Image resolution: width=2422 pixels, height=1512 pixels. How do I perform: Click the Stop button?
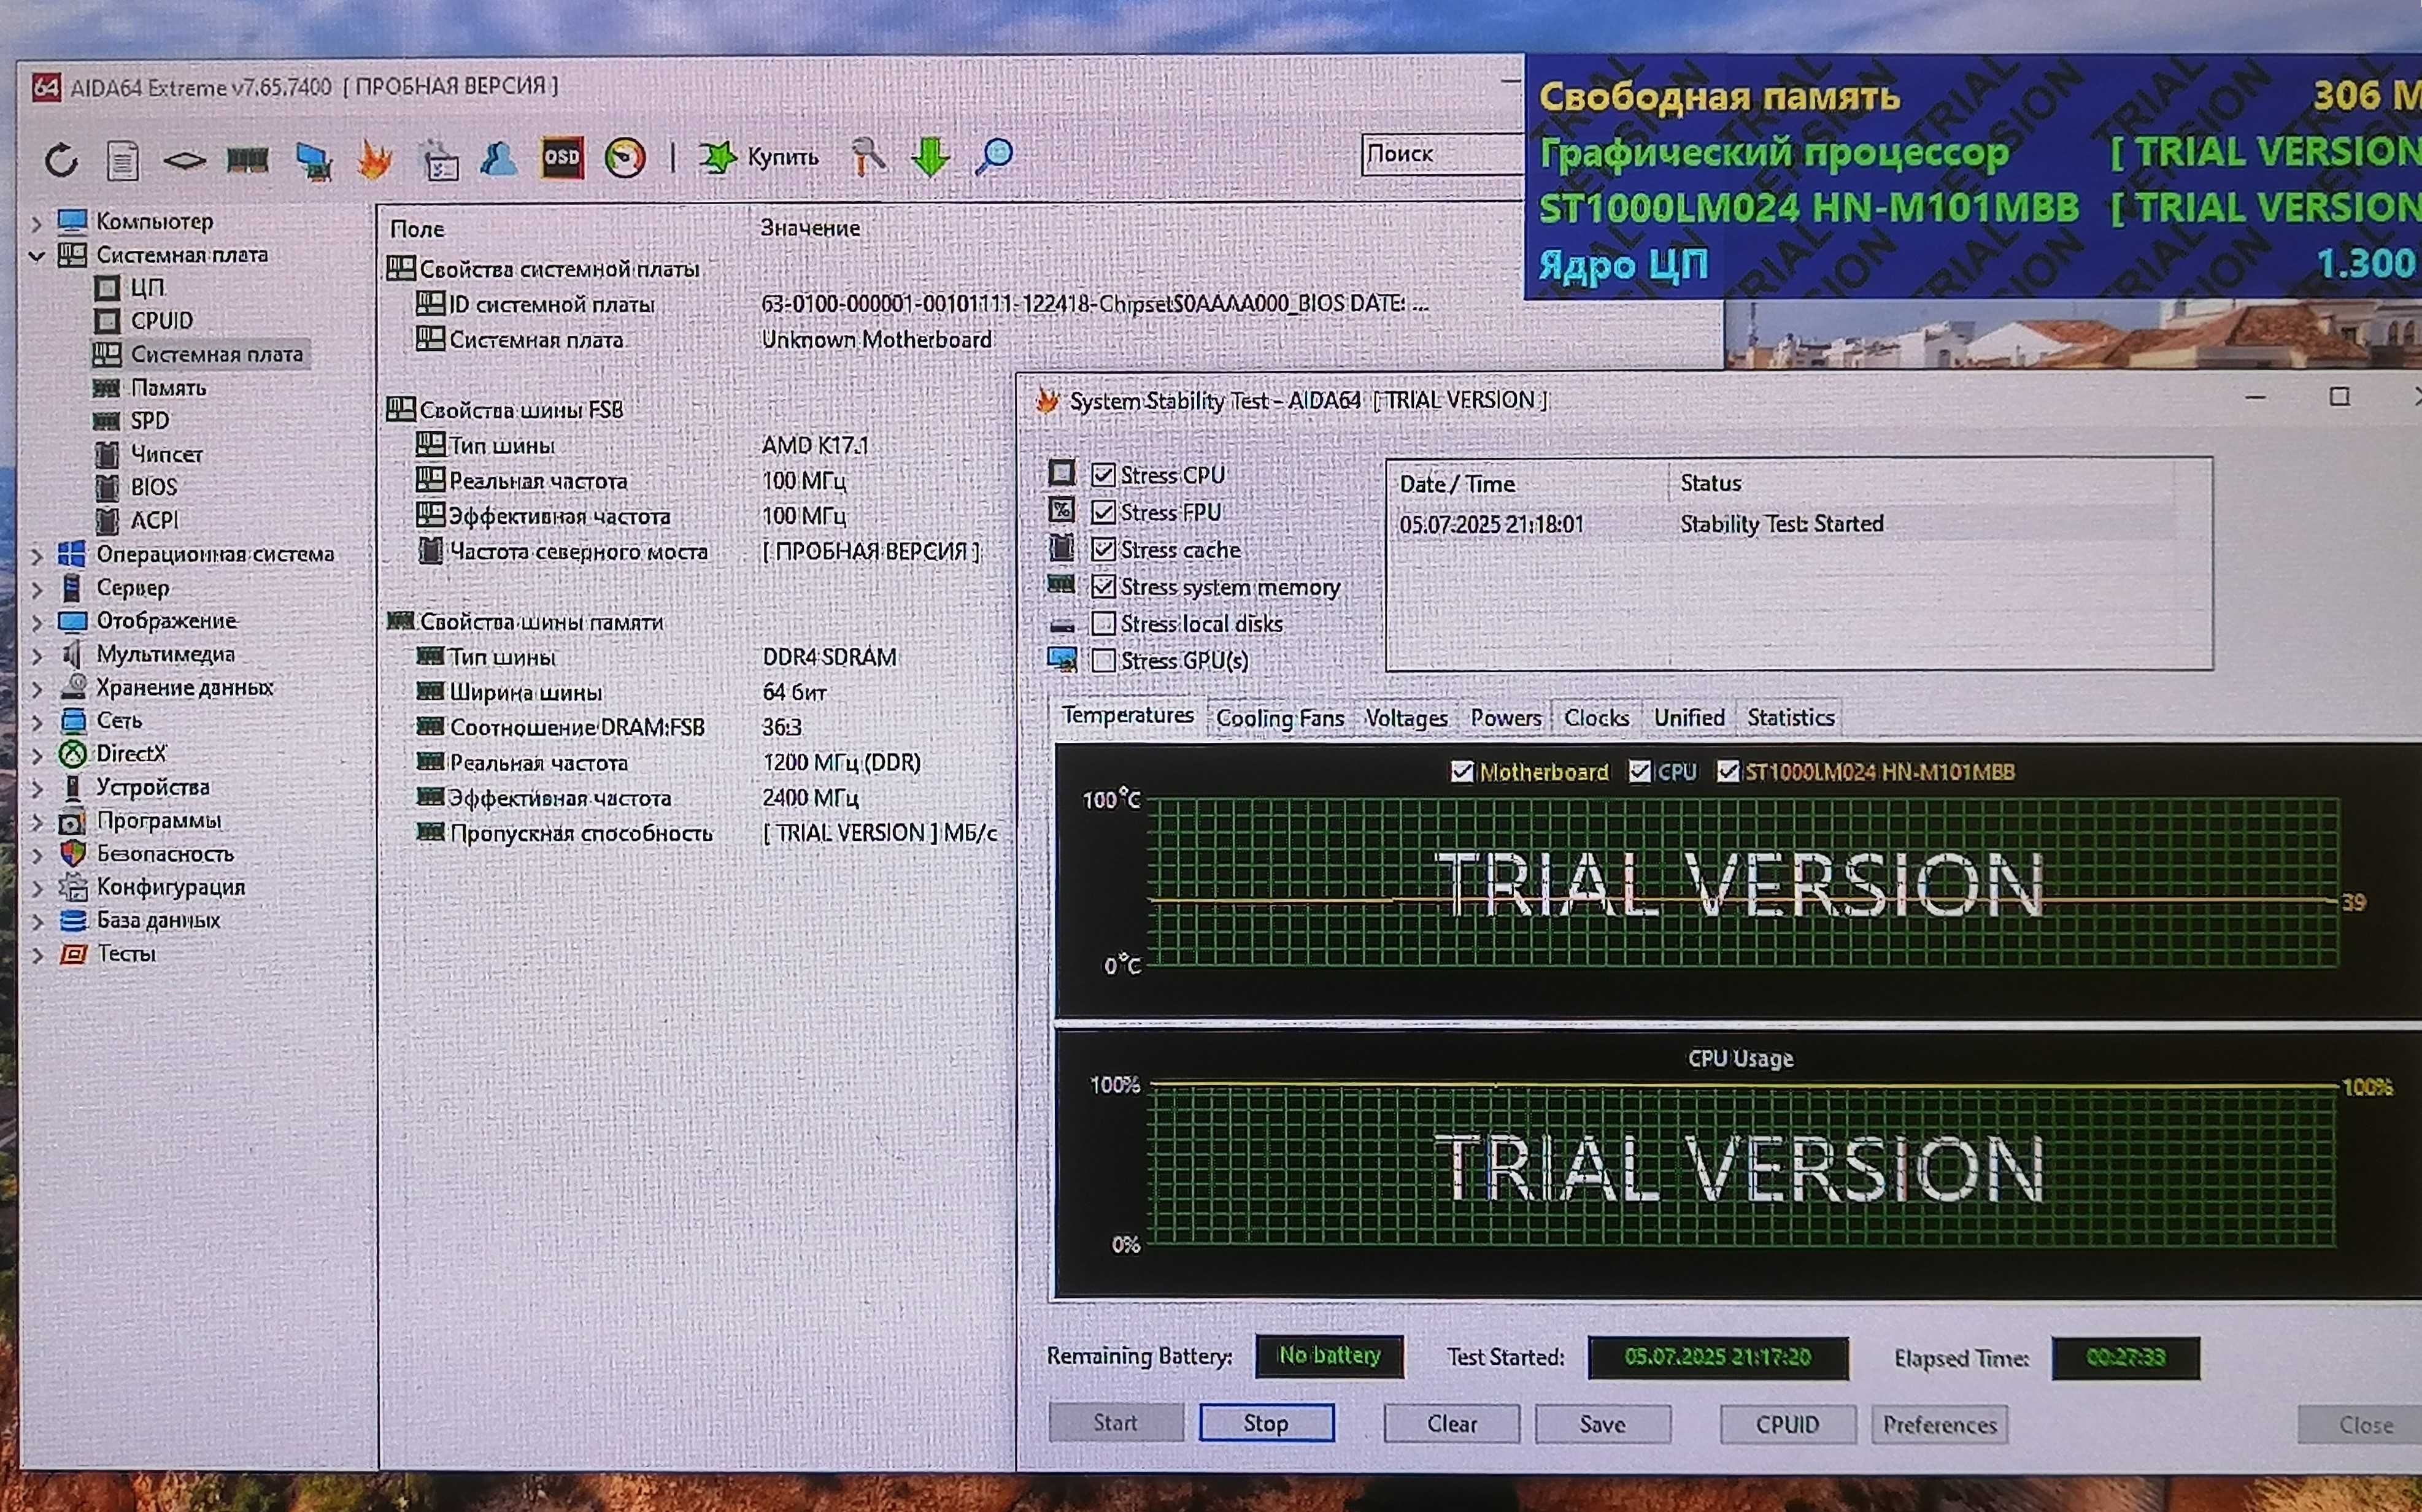[x=1265, y=1423]
